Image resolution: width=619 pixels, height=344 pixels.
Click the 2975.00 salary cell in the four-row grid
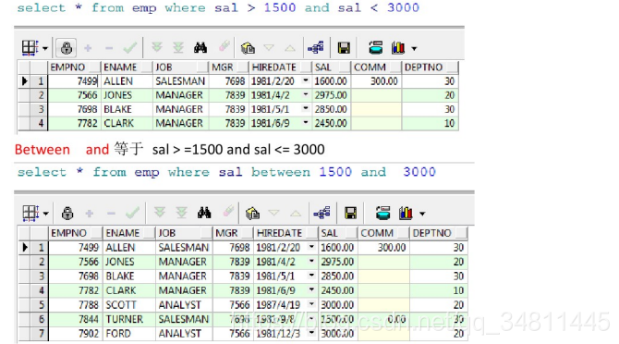[x=332, y=95]
